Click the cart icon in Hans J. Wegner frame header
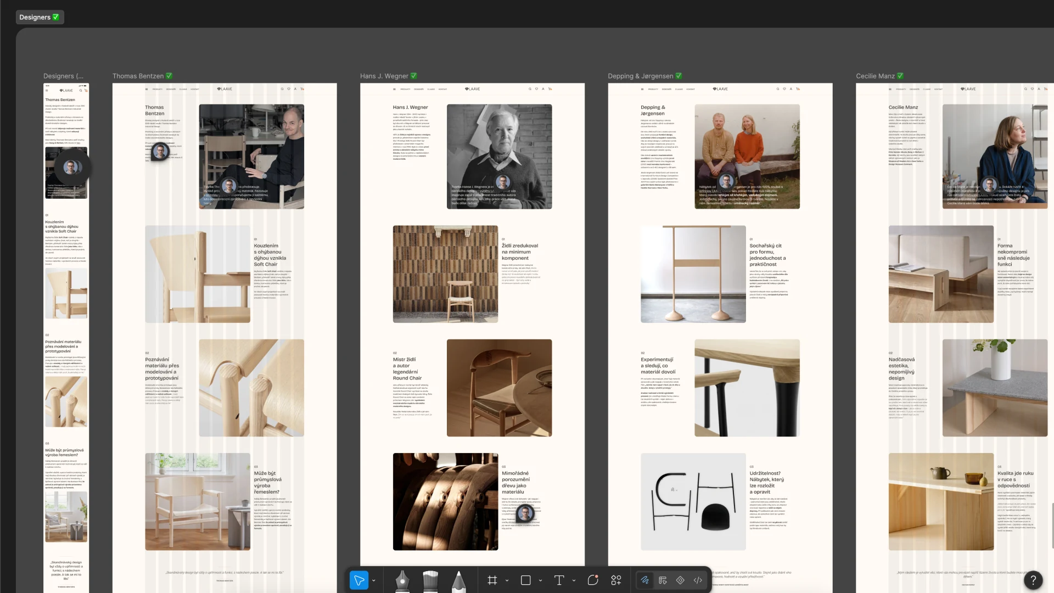 550,89
